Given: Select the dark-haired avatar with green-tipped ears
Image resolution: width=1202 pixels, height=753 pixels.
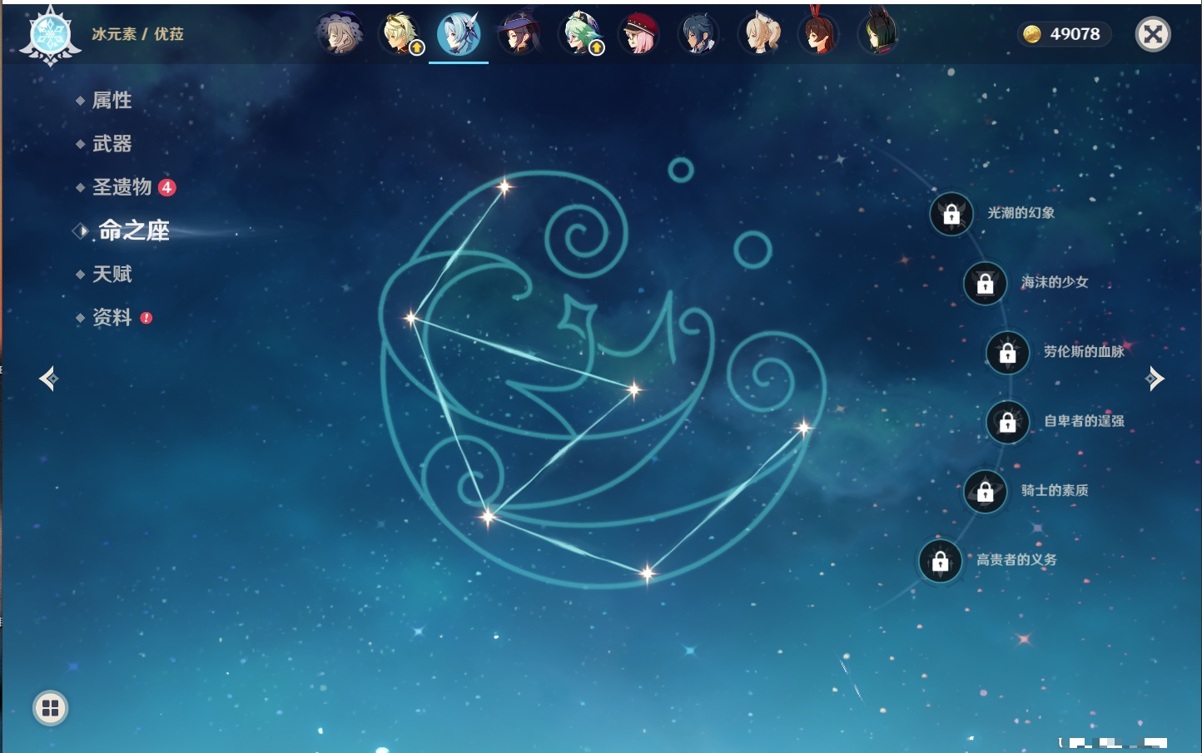Looking at the screenshot, I should point(879,34).
